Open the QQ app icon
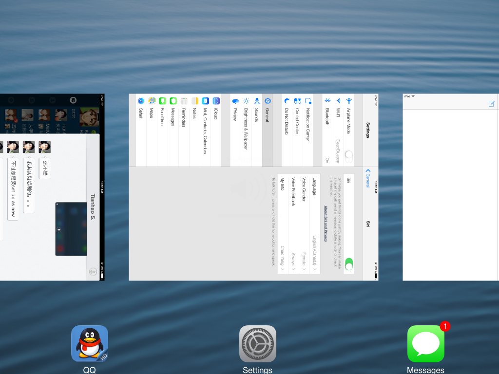The height and width of the screenshot is (374, 499). [x=89, y=343]
